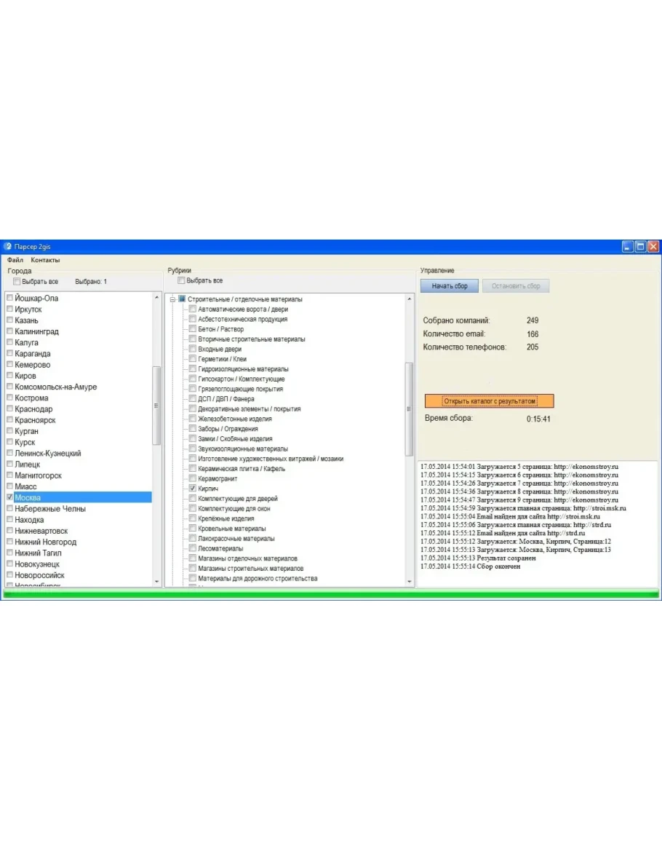This screenshot has width=662, height=841.
Task: Check the Керамогранит rubric checkbox
Action: 193,479
